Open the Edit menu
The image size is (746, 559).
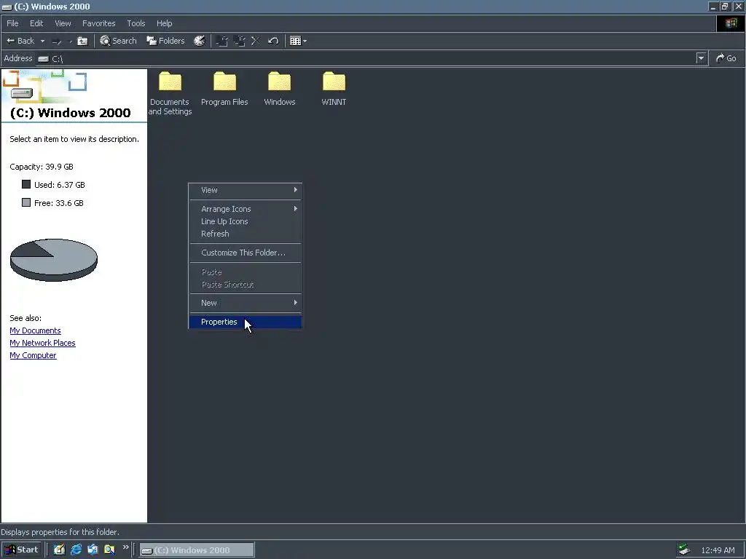coord(36,23)
